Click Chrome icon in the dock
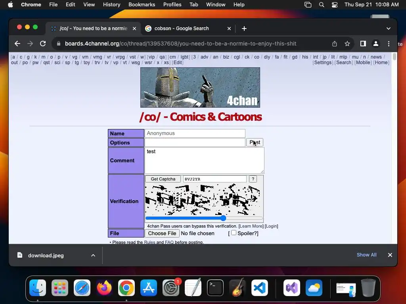 126,288
